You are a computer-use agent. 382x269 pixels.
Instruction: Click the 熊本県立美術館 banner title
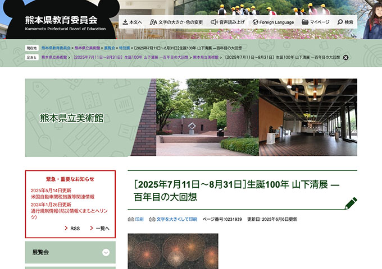[x=72, y=118]
